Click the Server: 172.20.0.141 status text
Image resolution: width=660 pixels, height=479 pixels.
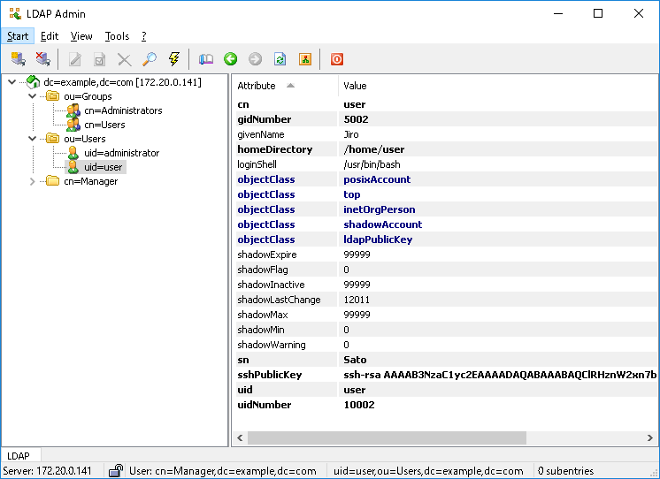tap(47, 470)
